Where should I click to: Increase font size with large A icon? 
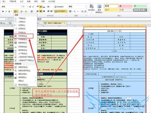[30, 7]
